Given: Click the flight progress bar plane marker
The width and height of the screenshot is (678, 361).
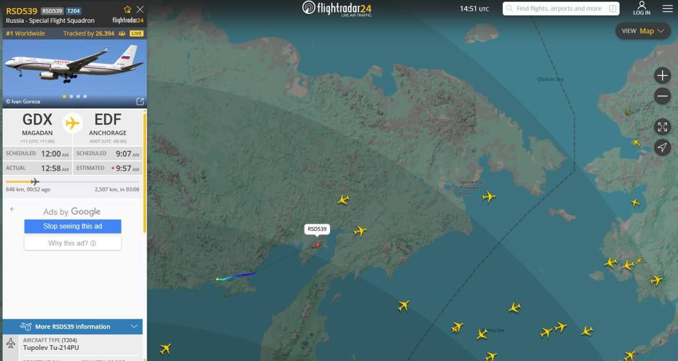Looking at the screenshot, I should (35, 182).
